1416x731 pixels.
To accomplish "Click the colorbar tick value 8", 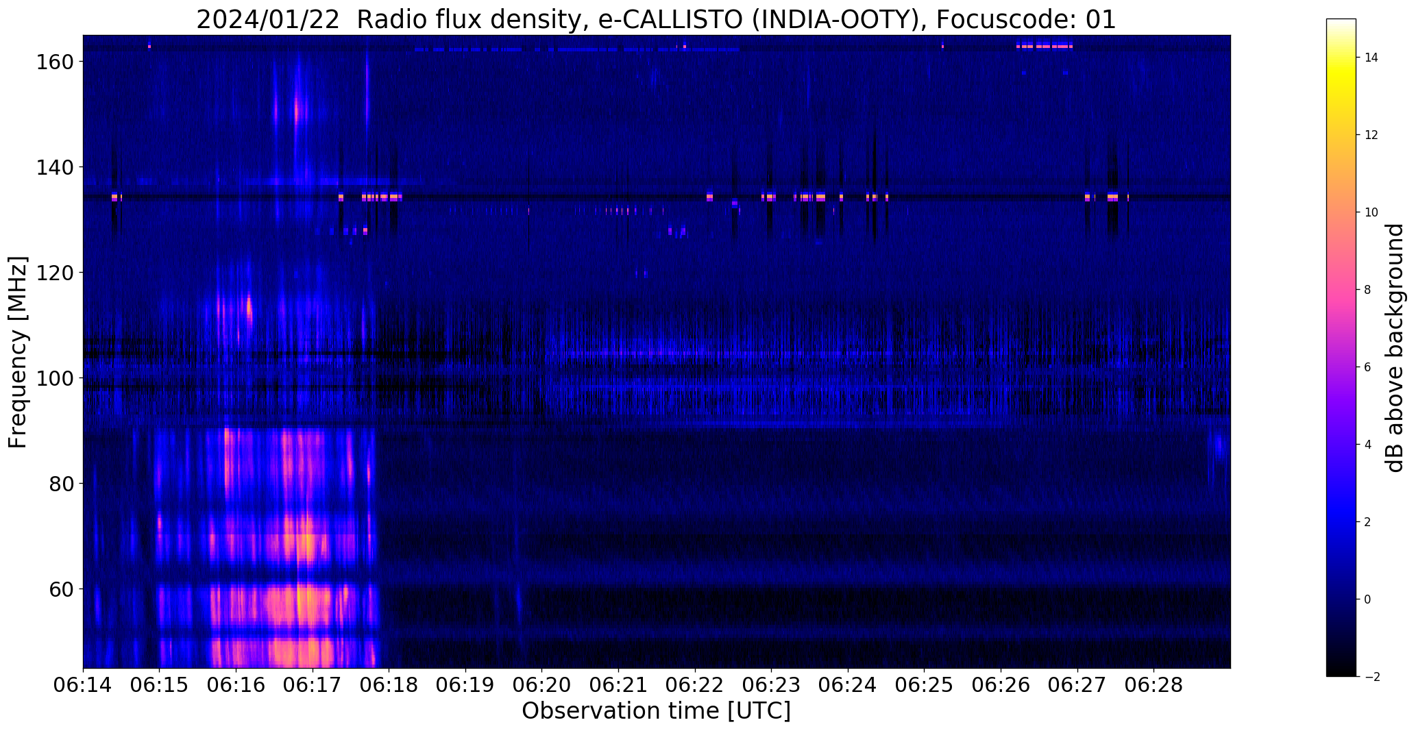I will coord(1367,290).
